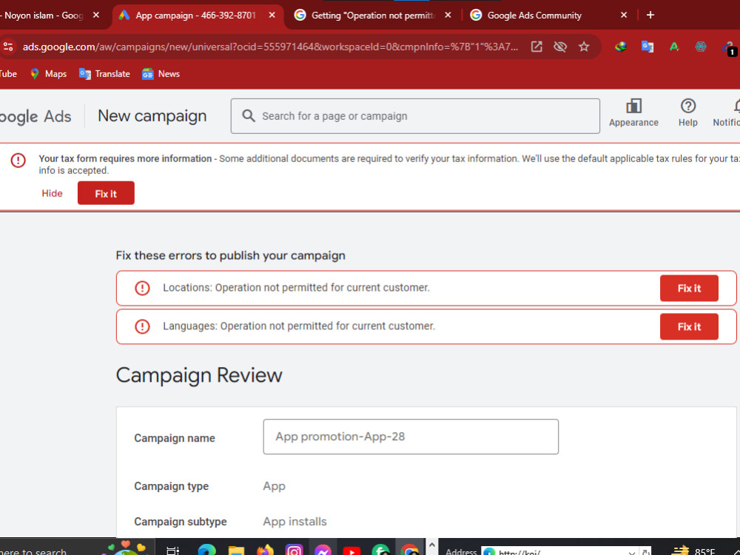Image resolution: width=740 pixels, height=555 pixels.
Task: Open site information icon in address bar
Action: [x=8, y=46]
